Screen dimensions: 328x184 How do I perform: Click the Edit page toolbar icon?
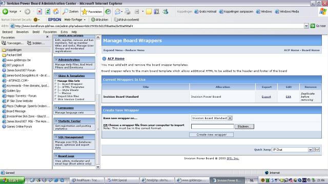pyautogui.click(x=137, y=12)
